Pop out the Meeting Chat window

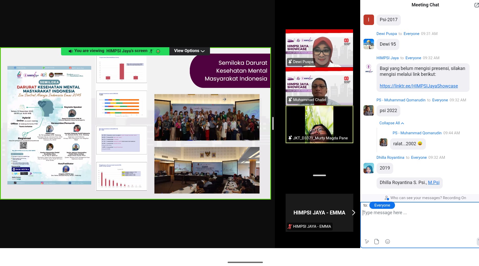click(x=477, y=5)
